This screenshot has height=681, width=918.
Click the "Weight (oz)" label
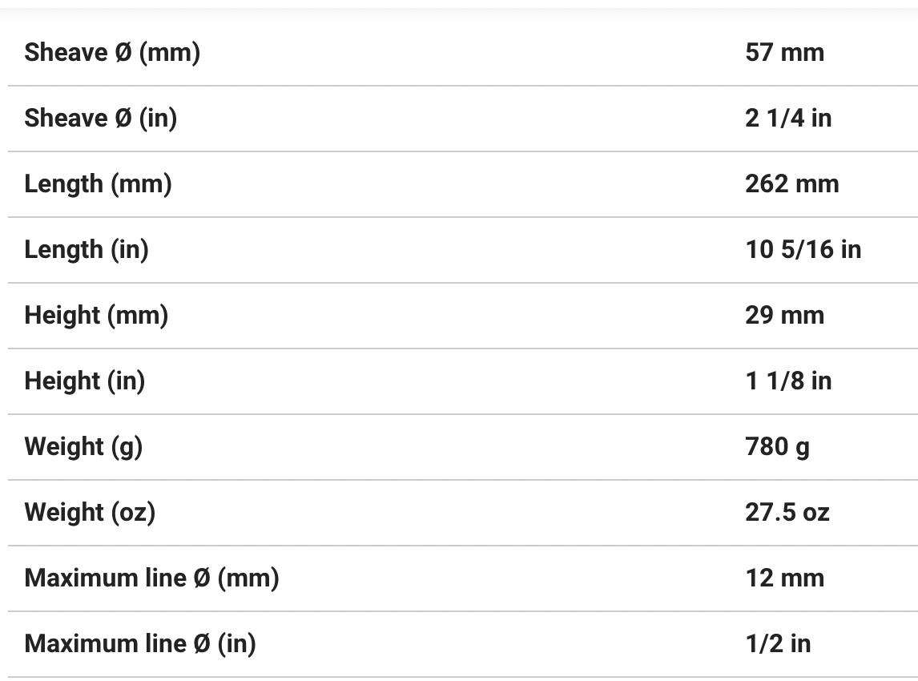click(90, 513)
